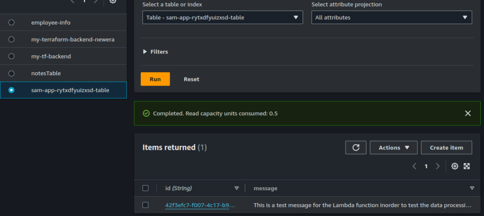Go to next results page arrow
This screenshot has height=216, width=484.
coord(438,166)
